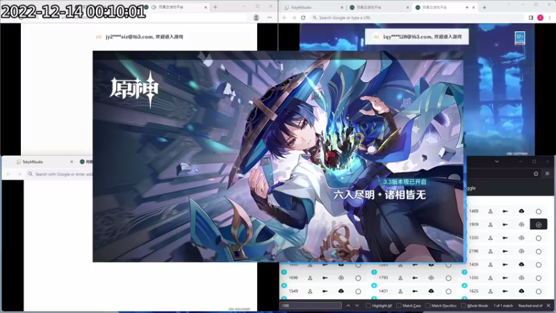The image size is (556, 313).
Task: Click the 12+ age rating badge
Action: coord(520,38)
